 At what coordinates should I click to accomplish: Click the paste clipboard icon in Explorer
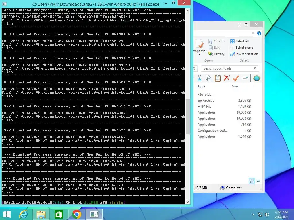[x=218, y=78]
